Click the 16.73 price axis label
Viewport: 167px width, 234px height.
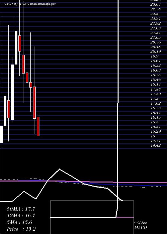click(156, 108)
